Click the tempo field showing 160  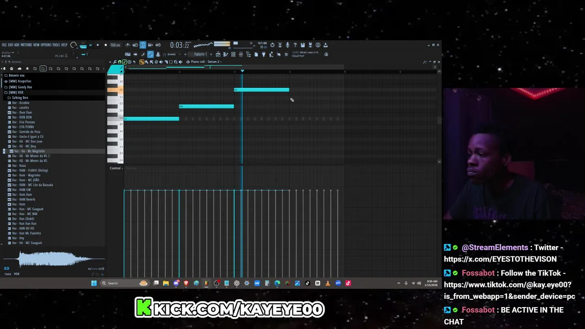115,45
